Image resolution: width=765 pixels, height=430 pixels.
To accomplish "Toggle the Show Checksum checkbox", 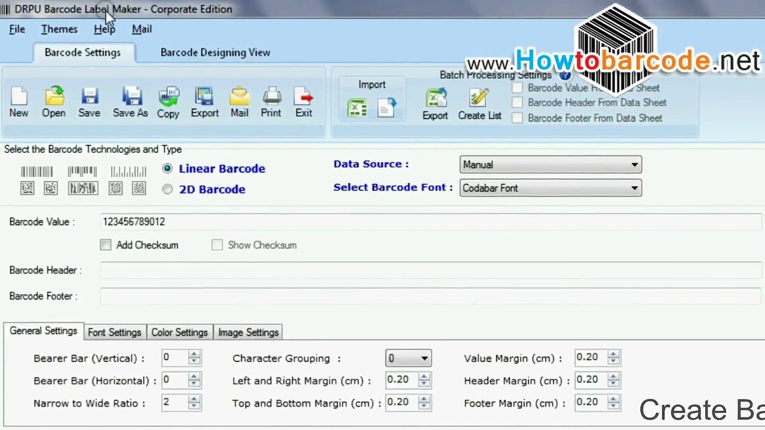I will point(217,245).
